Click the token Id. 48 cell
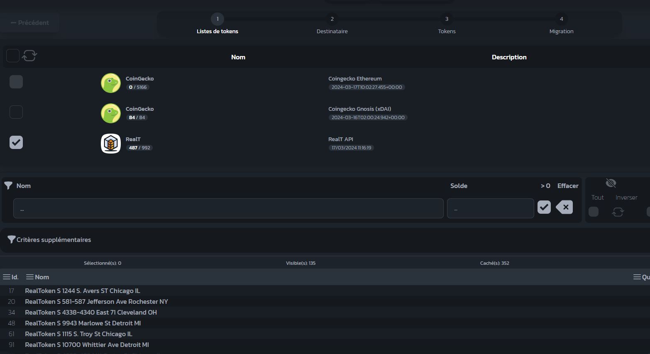The width and height of the screenshot is (650, 354). click(x=11, y=323)
